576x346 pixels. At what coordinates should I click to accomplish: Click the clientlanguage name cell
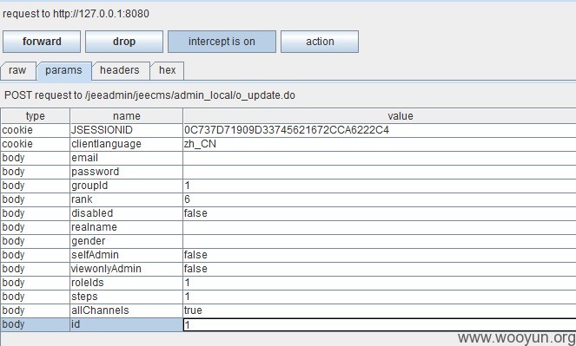coord(126,144)
